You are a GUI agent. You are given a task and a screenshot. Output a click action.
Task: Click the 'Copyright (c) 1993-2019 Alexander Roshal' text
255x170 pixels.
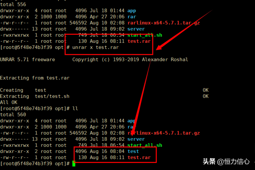(130, 60)
